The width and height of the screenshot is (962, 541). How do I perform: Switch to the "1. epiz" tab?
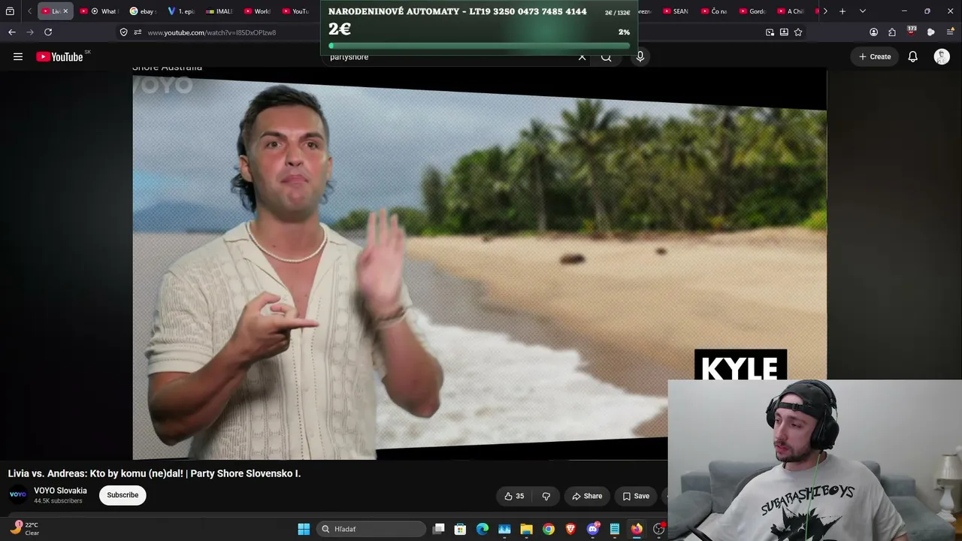pos(180,11)
